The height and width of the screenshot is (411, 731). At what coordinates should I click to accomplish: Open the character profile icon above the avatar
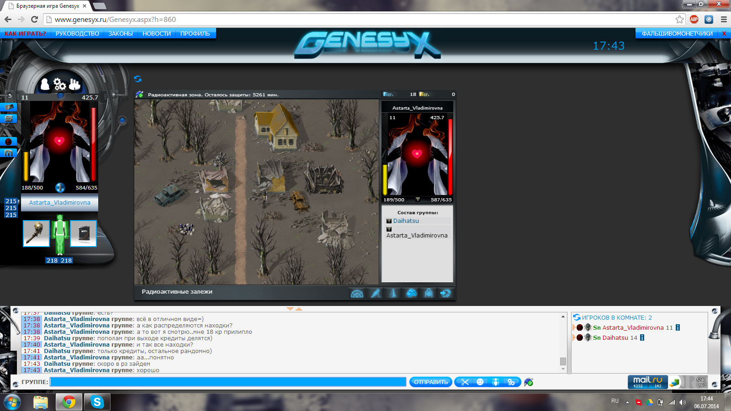45,84
